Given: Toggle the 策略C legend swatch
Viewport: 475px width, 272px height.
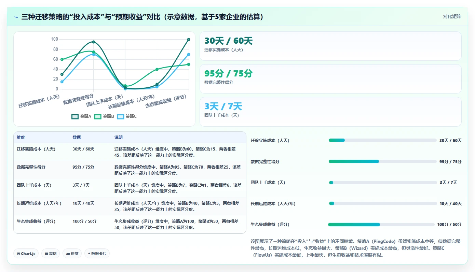Looking at the screenshot, I should 120,116.
